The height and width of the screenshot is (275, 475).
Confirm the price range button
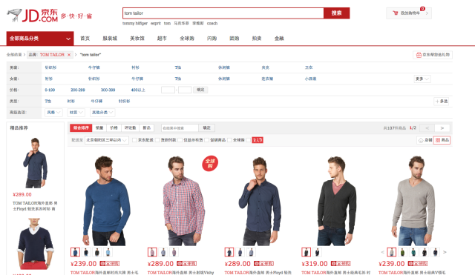200,90
